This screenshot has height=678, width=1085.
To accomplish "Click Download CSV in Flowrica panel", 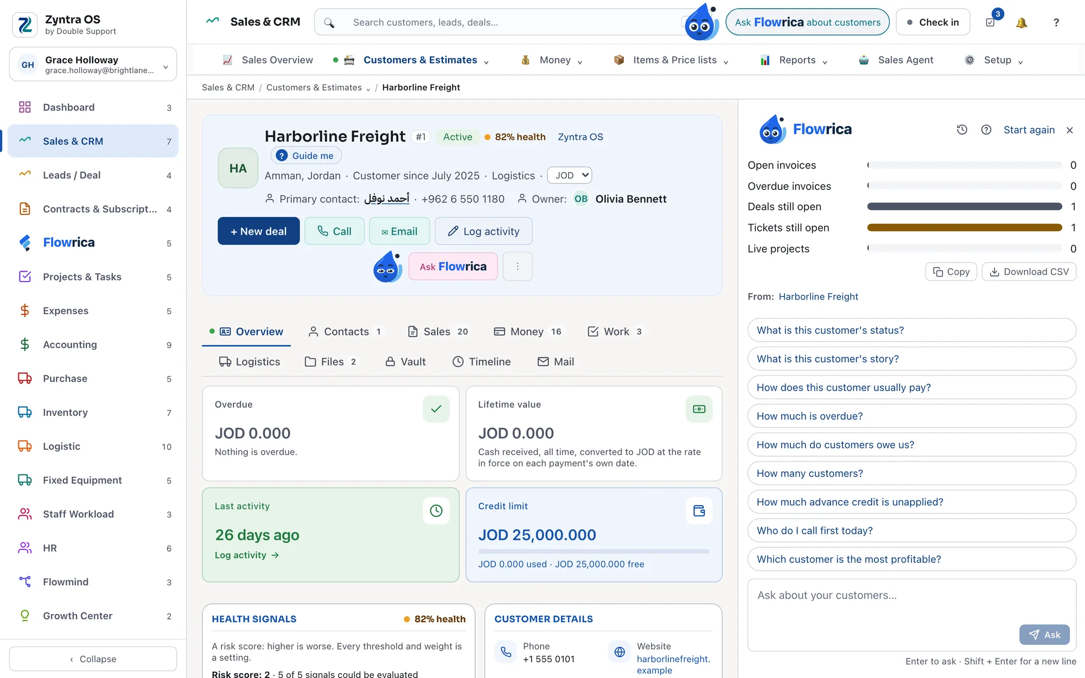I will click(1029, 272).
